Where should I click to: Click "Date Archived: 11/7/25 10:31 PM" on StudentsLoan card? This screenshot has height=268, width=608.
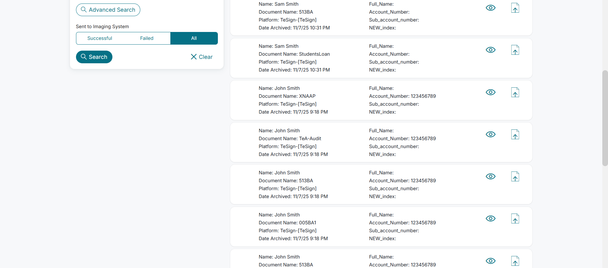(294, 70)
